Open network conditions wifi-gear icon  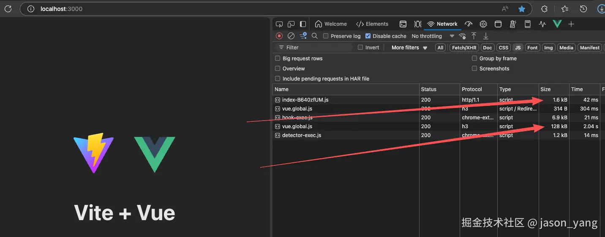point(463,36)
